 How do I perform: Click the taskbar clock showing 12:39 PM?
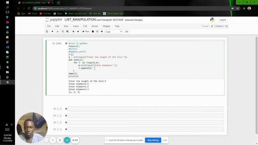pos(7,138)
